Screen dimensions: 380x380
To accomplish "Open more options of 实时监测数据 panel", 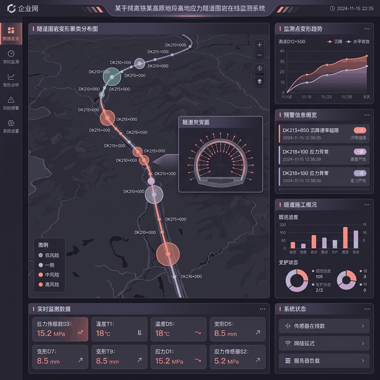I will click(x=262, y=309).
